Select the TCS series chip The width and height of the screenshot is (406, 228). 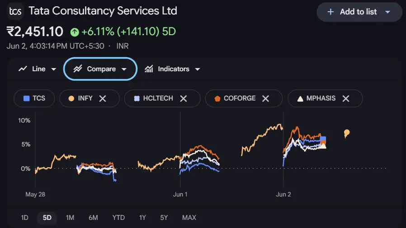coord(34,98)
